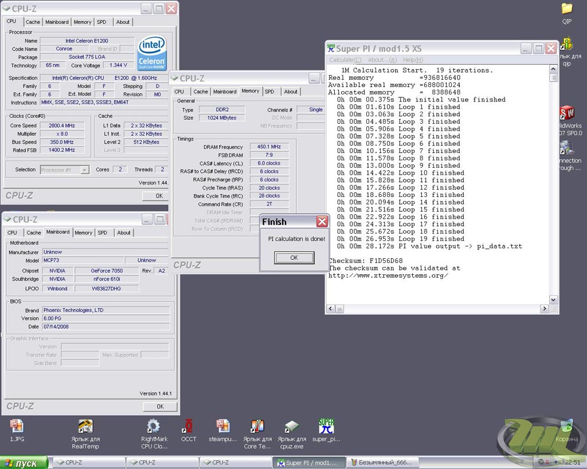The width and height of the screenshot is (587, 469).
Task: Switch to Cache tab in the CPU-Z Memory window
Action: (x=201, y=92)
